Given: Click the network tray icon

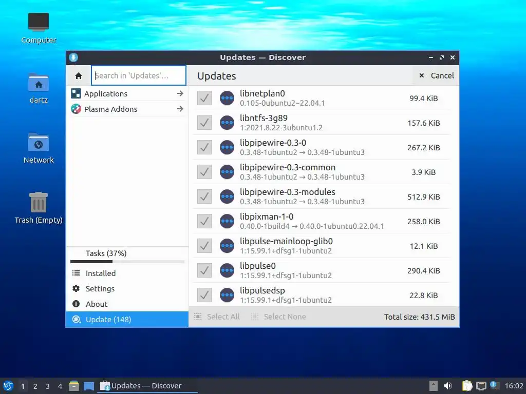Looking at the screenshot, I should (x=481, y=386).
